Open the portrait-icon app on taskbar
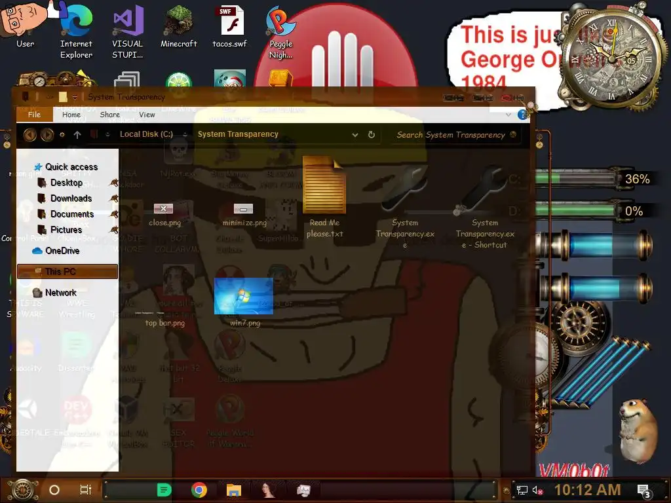This screenshot has width=671, height=503. tap(268, 490)
